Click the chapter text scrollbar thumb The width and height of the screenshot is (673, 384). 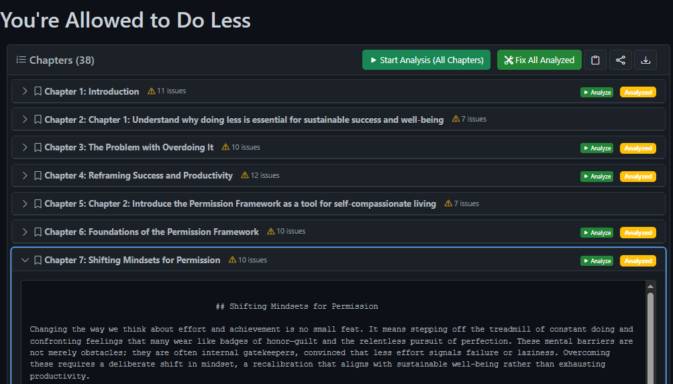(x=650, y=336)
